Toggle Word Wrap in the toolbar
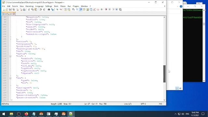This screenshot has height=117, width=208. pyautogui.click(x=73, y=9)
